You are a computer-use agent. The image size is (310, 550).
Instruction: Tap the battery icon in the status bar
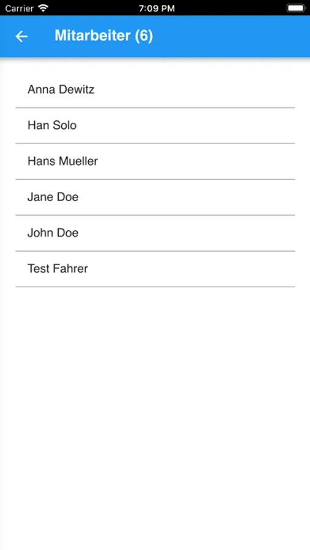coord(295,8)
